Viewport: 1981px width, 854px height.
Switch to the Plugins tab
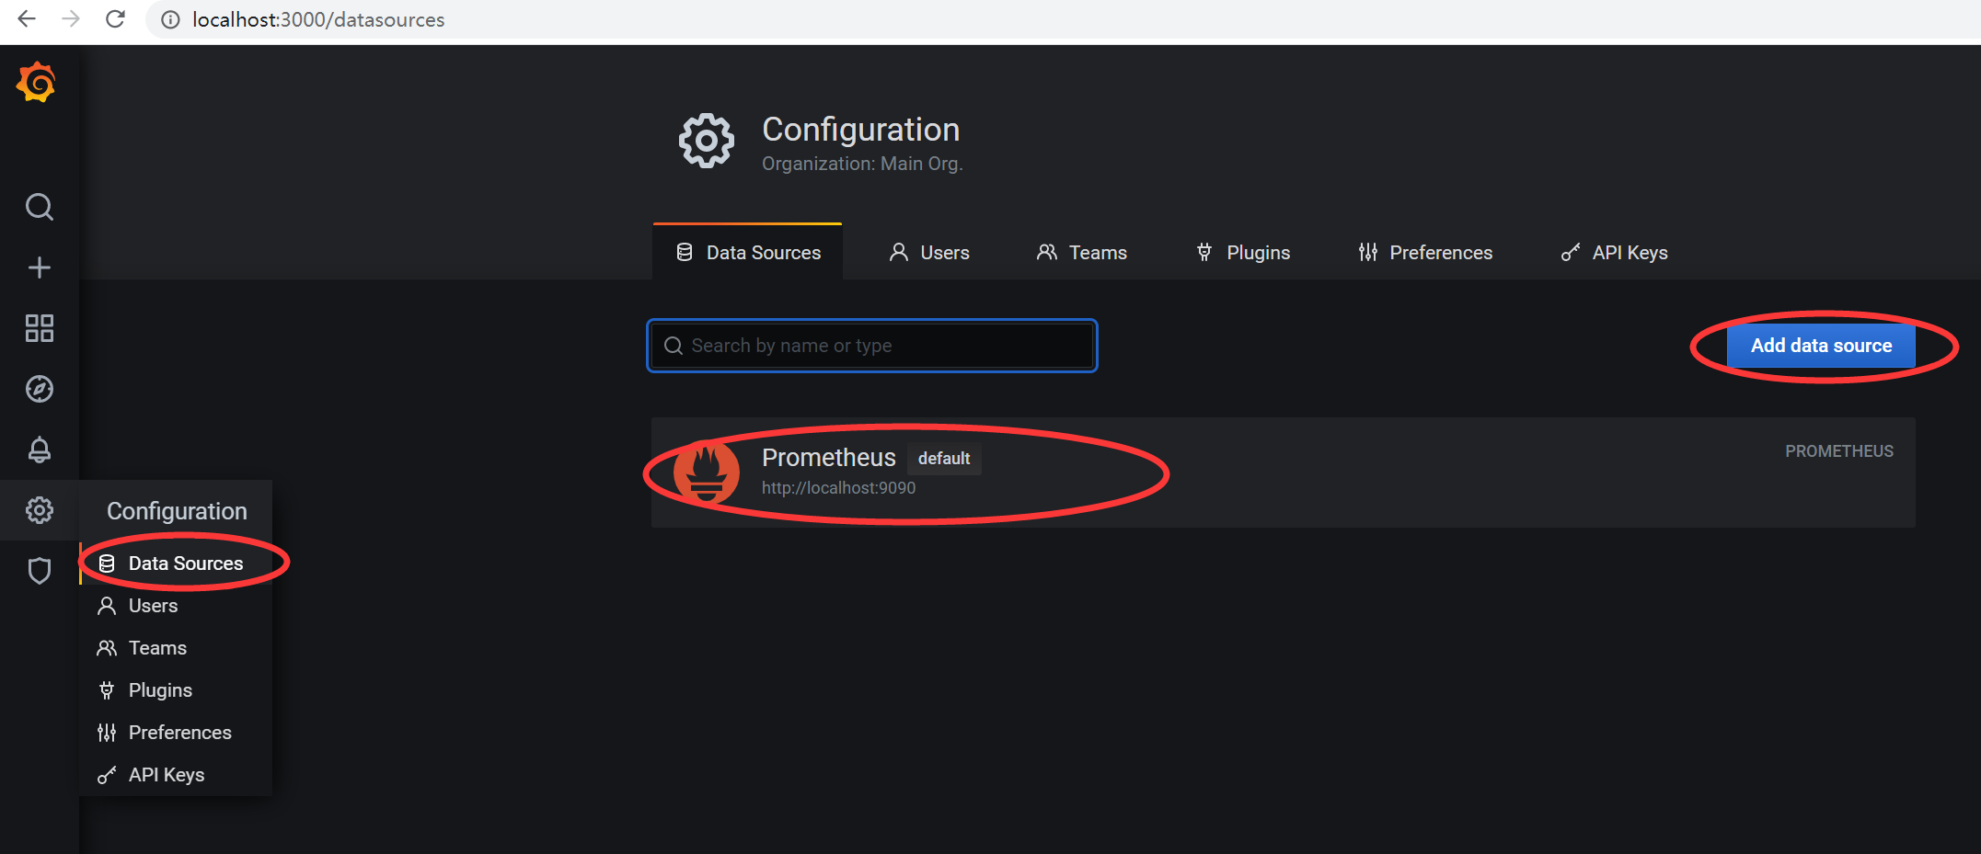tap(1243, 252)
